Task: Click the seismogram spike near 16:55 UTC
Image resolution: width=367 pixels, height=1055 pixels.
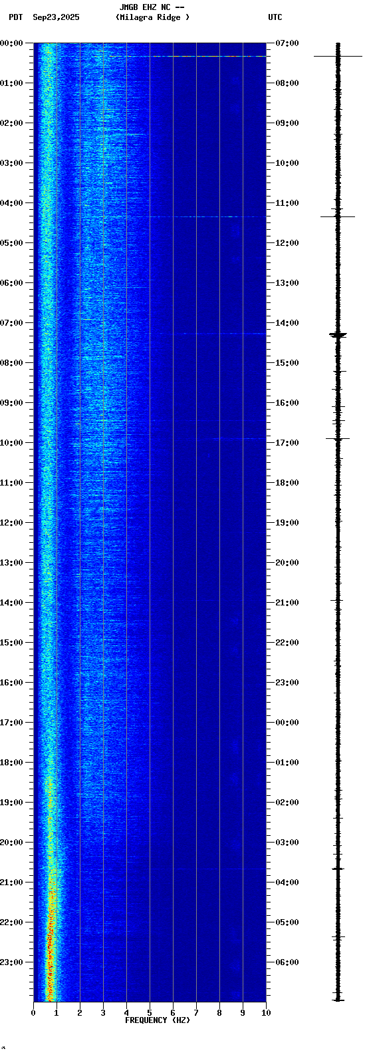Action: point(338,438)
